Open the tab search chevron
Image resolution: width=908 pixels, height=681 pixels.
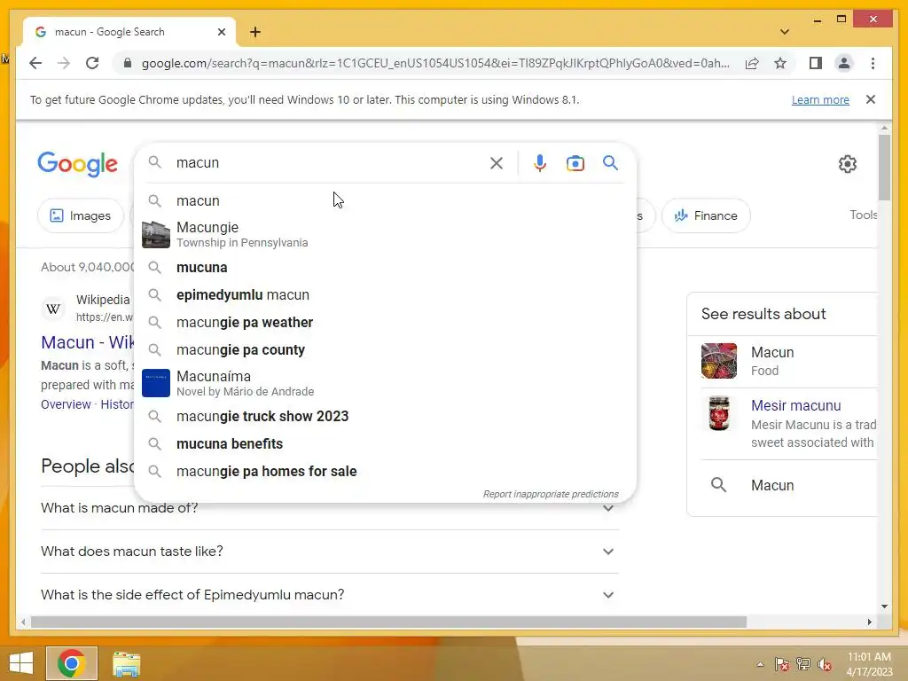point(785,32)
